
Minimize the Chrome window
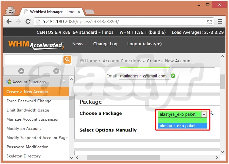pos(199,5)
